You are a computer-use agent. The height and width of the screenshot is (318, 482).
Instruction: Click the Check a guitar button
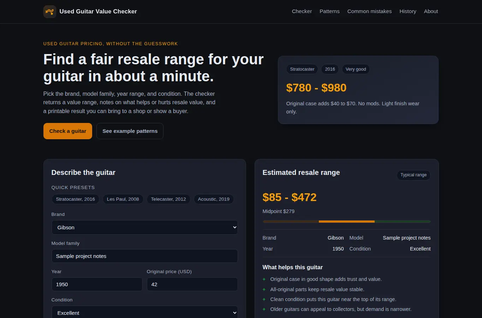pos(68,131)
